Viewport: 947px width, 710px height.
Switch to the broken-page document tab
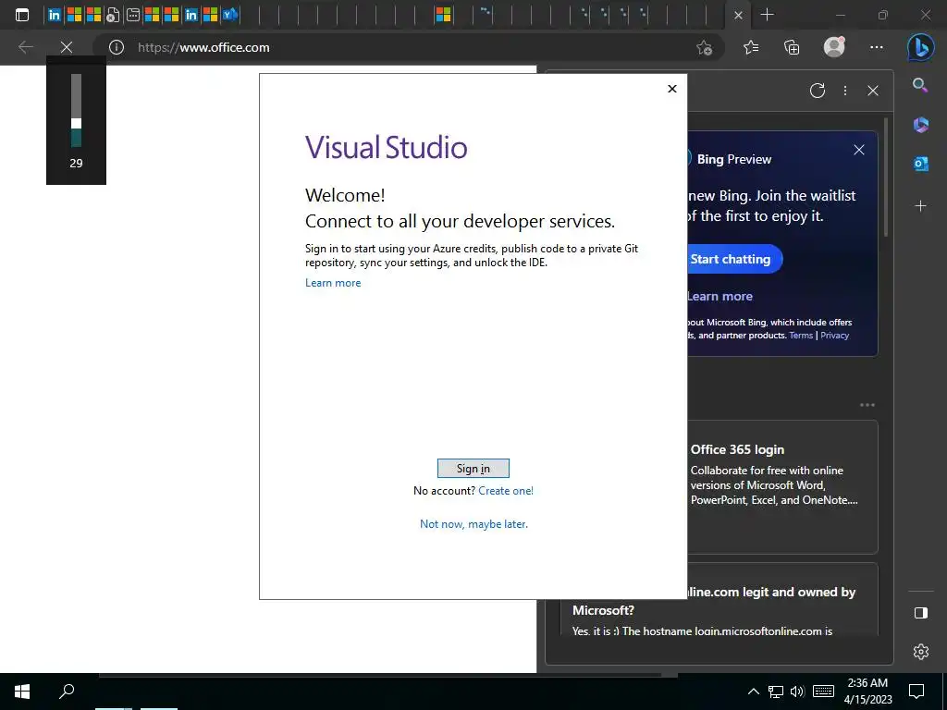(113, 15)
